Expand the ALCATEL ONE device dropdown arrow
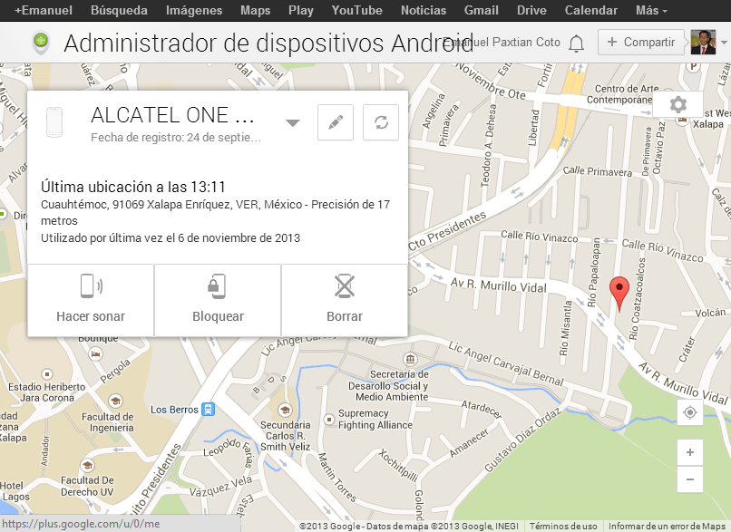The height and width of the screenshot is (532, 731). [292, 122]
